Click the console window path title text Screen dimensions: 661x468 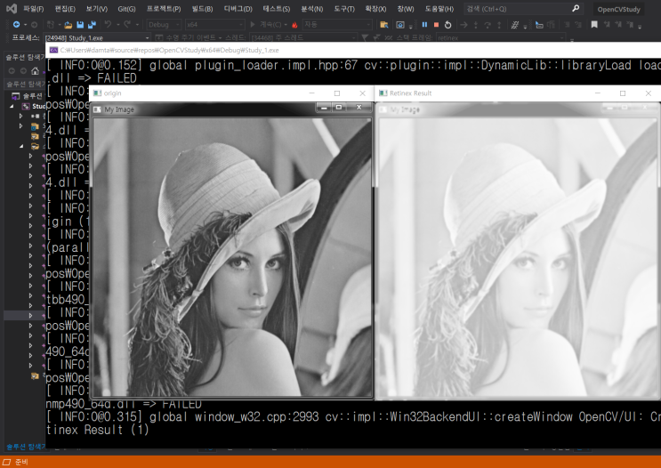click(x=169, y=50)
